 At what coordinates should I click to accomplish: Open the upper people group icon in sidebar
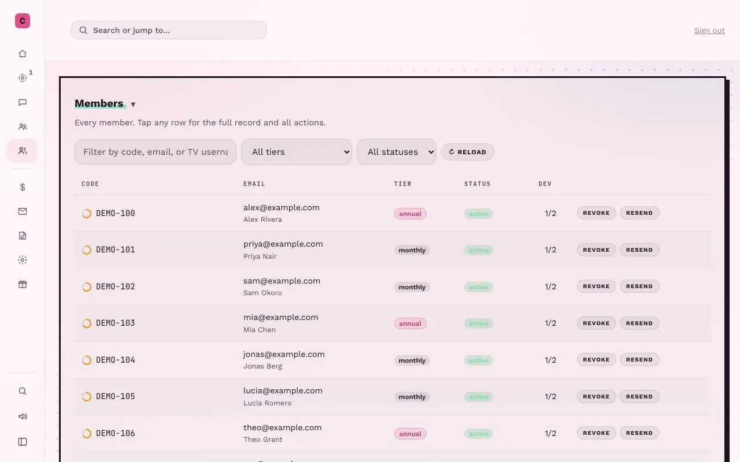tap(23, 126)
